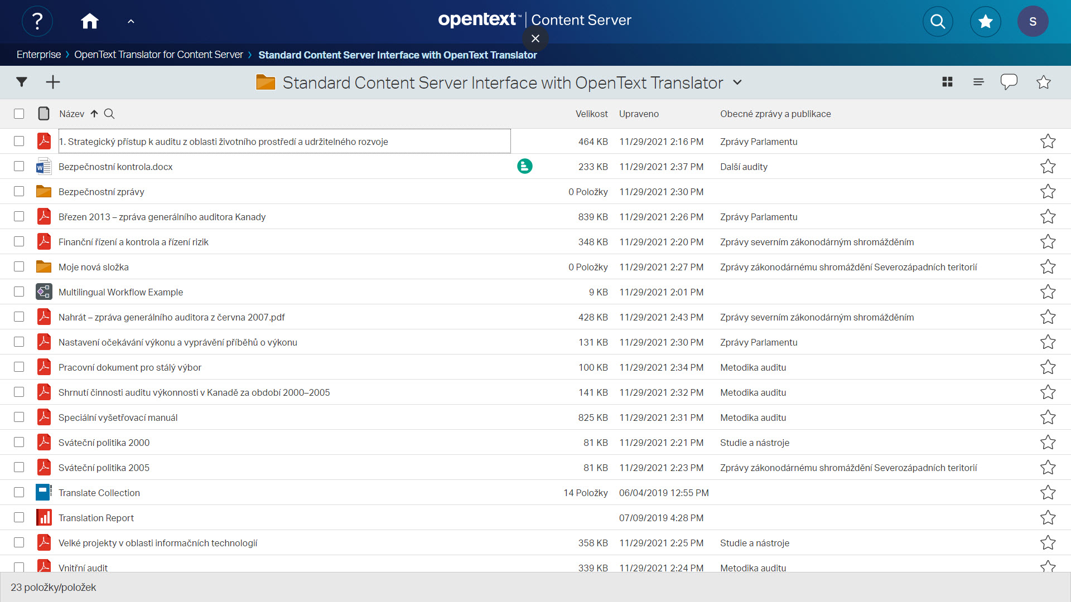Open Translate Collection item
This screenshot has height=602, width=1071.
[x=99, y=493]
